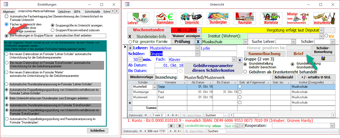Enable 'Gebühren als Einzelunterricht behandeln' option
340x138 pixels.
click(245, 72)
